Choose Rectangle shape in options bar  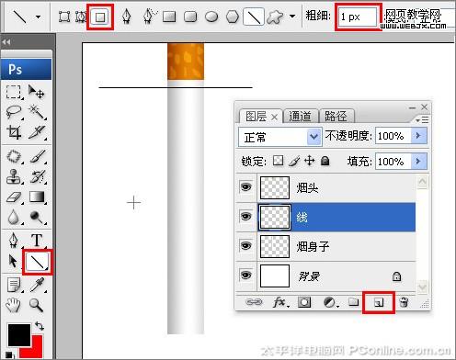click(x=169, y=17)
